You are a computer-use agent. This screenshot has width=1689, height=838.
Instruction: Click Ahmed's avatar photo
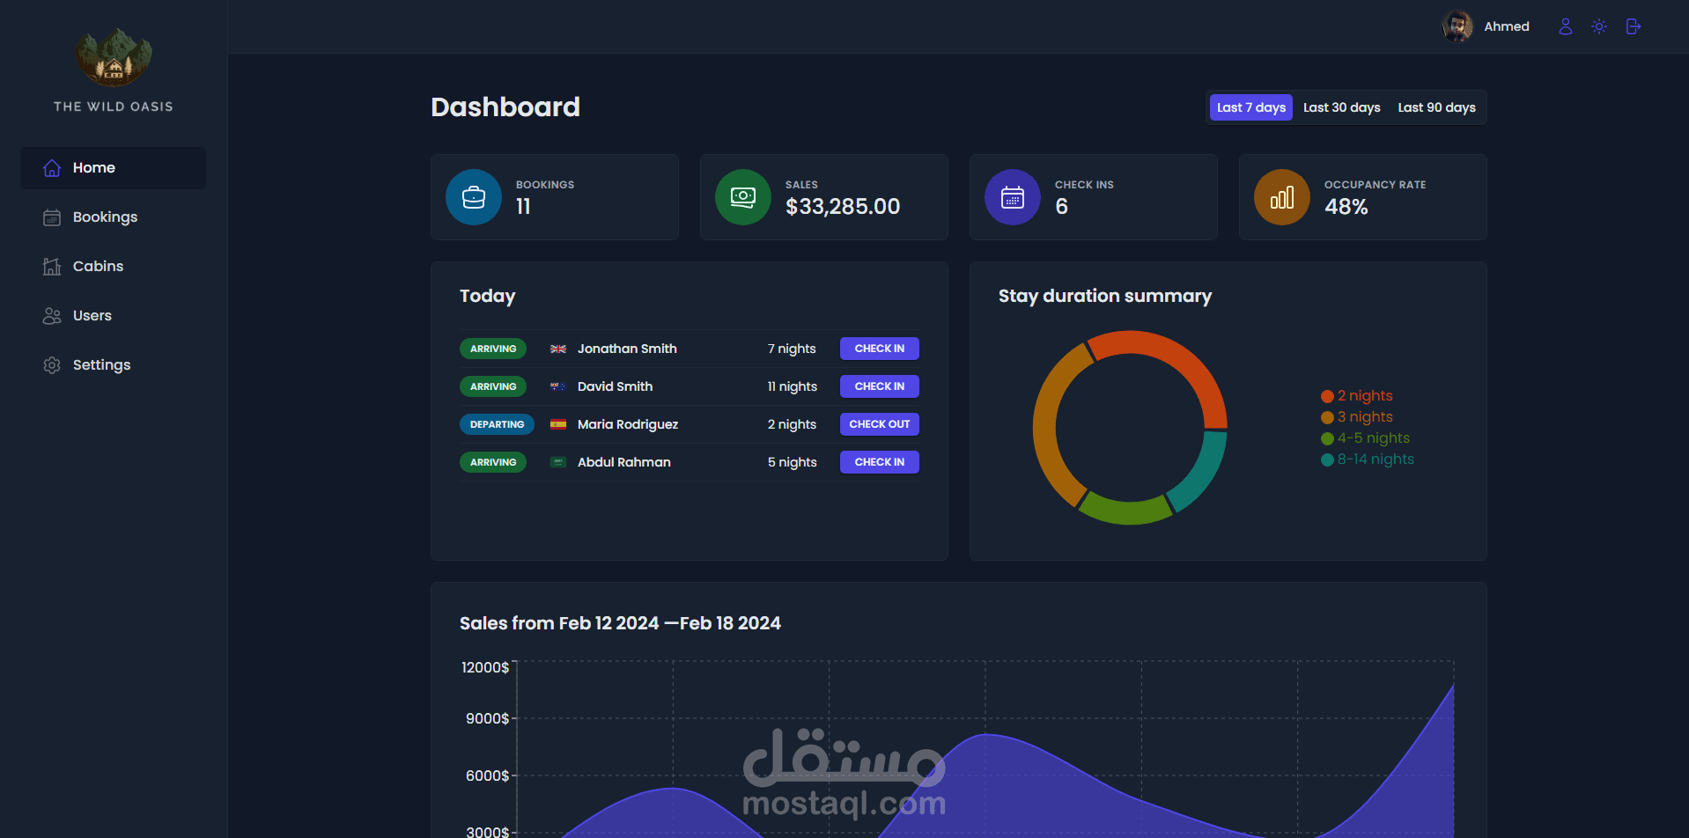[x=1457, y=26]
